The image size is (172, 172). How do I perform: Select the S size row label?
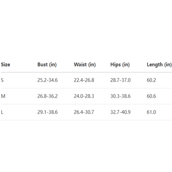click(2, 80)
